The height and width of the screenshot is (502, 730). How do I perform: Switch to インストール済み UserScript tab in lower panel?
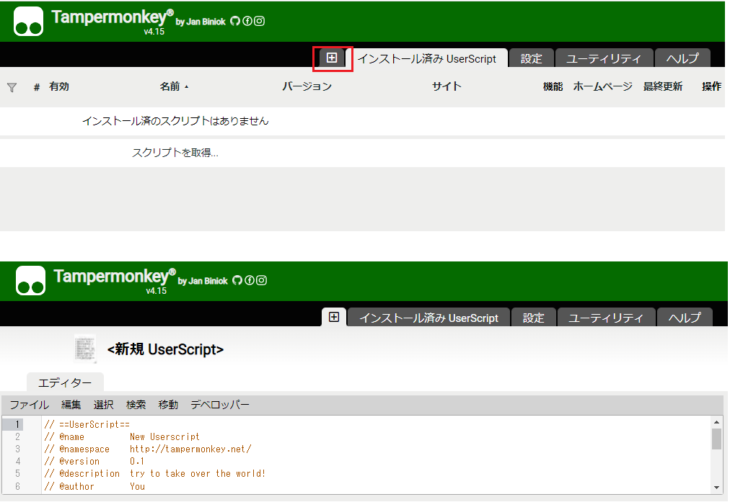tap(428, 318)
